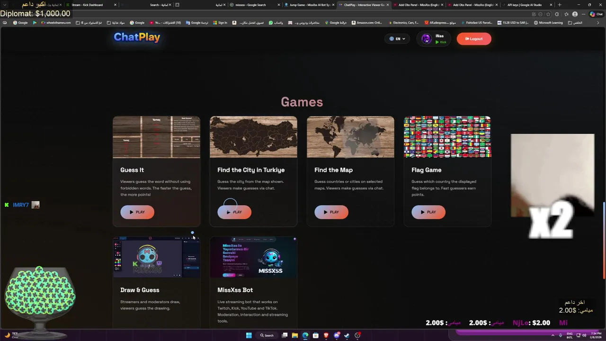This screenshot has height=341, width=606.
Task: Open the weather widget on taskbar
Action: [x=11, y=335]
